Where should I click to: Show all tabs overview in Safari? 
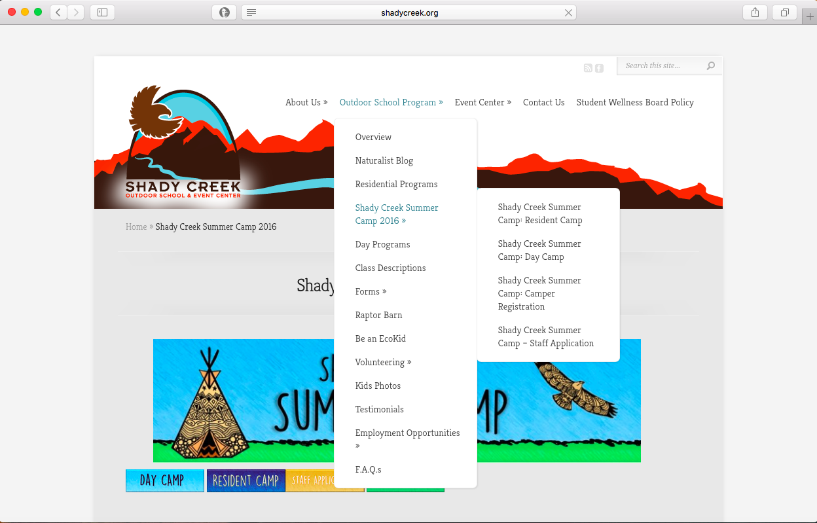click(784, 12)
